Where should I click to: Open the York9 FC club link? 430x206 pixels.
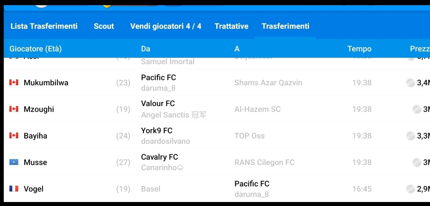tap(156, 131)
